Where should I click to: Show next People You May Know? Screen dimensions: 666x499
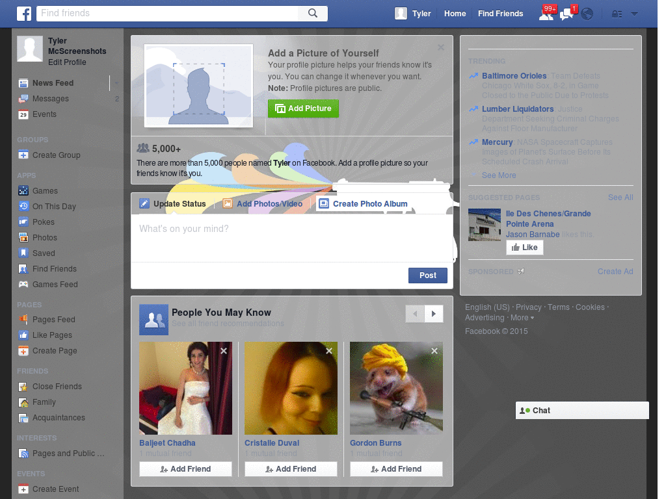point(434,314)
